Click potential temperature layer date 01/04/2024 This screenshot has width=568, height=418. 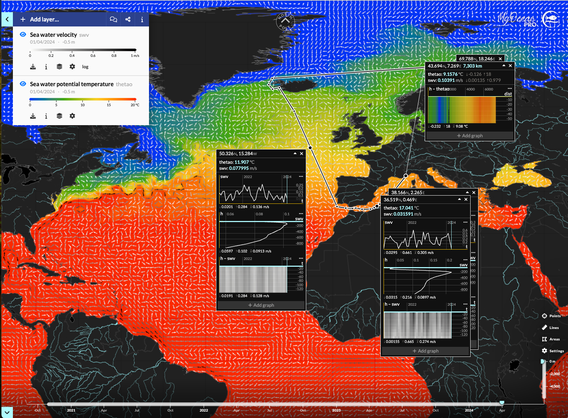(42, 92)
